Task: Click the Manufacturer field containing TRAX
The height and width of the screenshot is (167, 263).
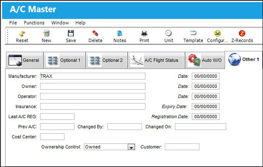Action: [93, 76]
